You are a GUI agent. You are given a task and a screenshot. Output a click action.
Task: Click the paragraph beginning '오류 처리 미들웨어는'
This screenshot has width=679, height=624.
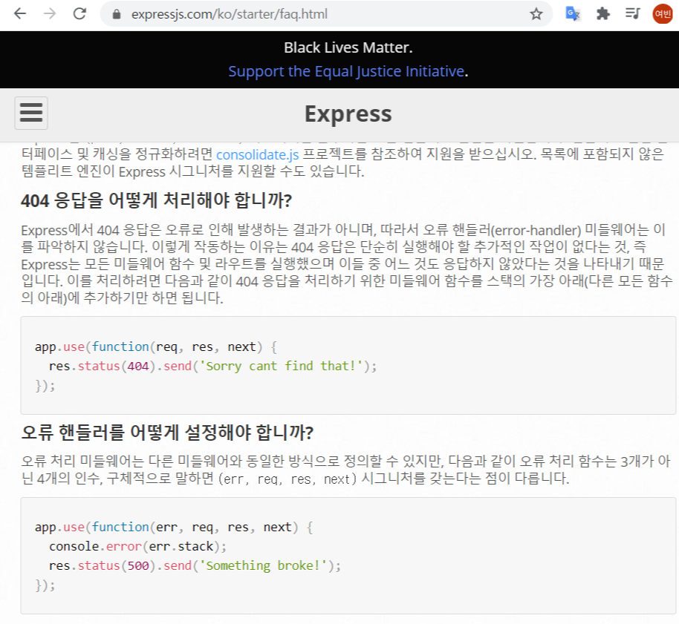pyautogui.click(x=345, y=470)
